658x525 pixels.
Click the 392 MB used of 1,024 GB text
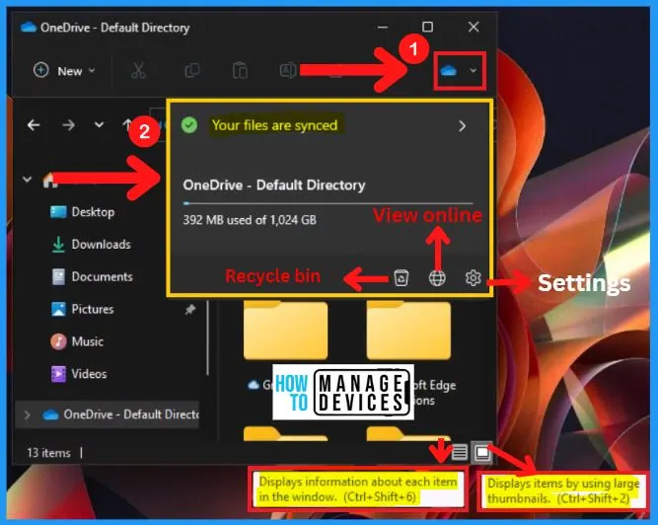click(x=250, y=220)
